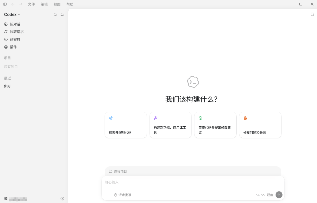This screenshot has height=203, width=317.
Task: Open help question mark icon
Action: pyautogui.click(x=62, y=198)
